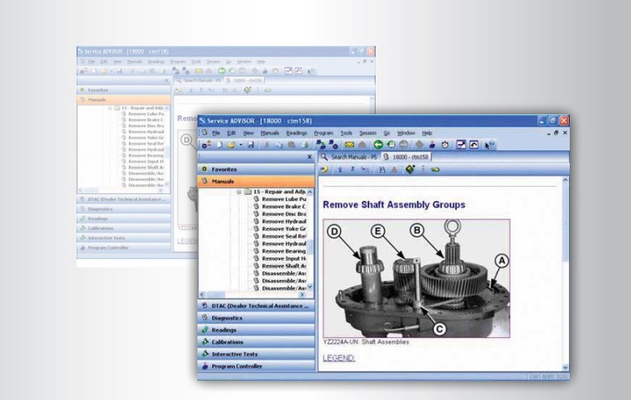Open DTAC Dealer Technical Assistance panel, front window
This screenshot has width=631, height=400.
coord(256,306)
